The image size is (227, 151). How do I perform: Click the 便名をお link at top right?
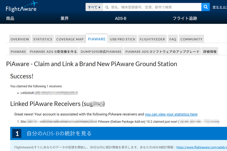click(x=220, y=7)
